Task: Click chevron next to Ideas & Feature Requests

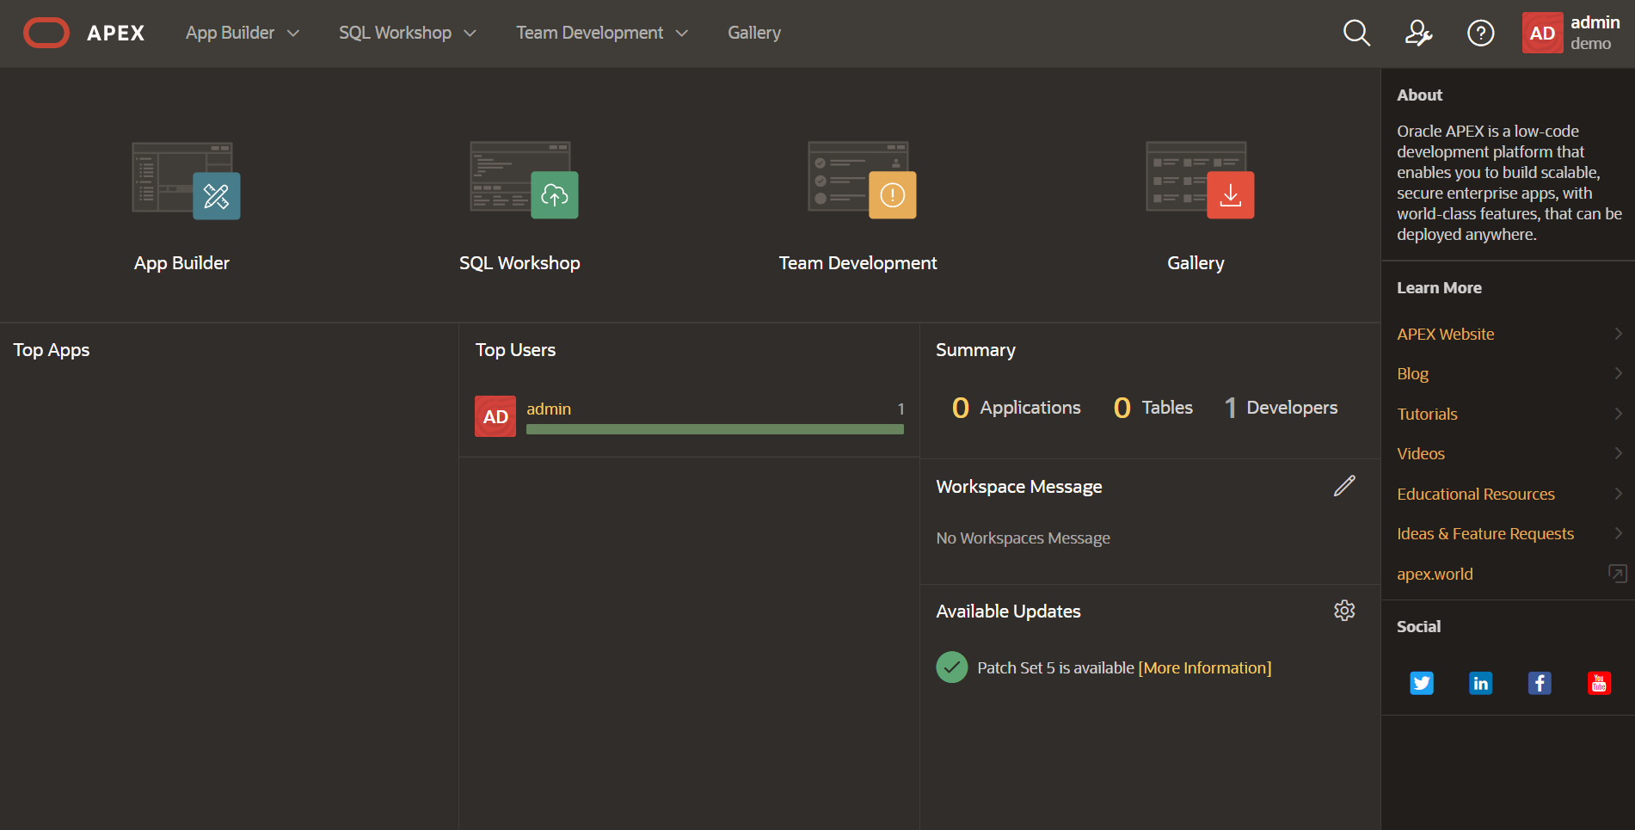Action: (1618, 533)
